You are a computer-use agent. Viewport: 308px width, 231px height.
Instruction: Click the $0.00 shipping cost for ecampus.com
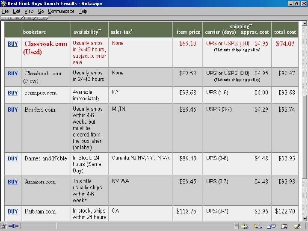[261, 92]
